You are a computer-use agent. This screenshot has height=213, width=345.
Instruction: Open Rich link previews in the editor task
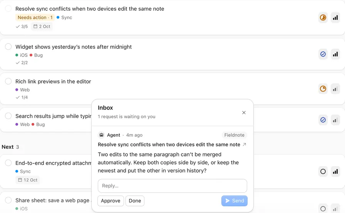pos(53,82)
